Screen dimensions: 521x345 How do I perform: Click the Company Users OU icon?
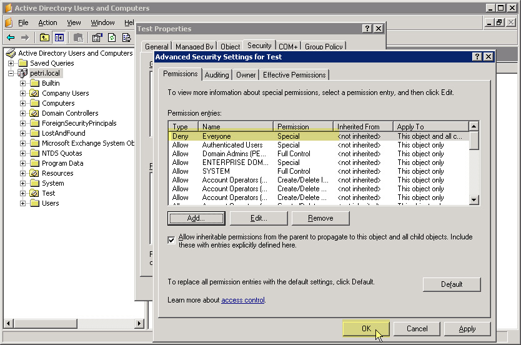tap(34, 93)
